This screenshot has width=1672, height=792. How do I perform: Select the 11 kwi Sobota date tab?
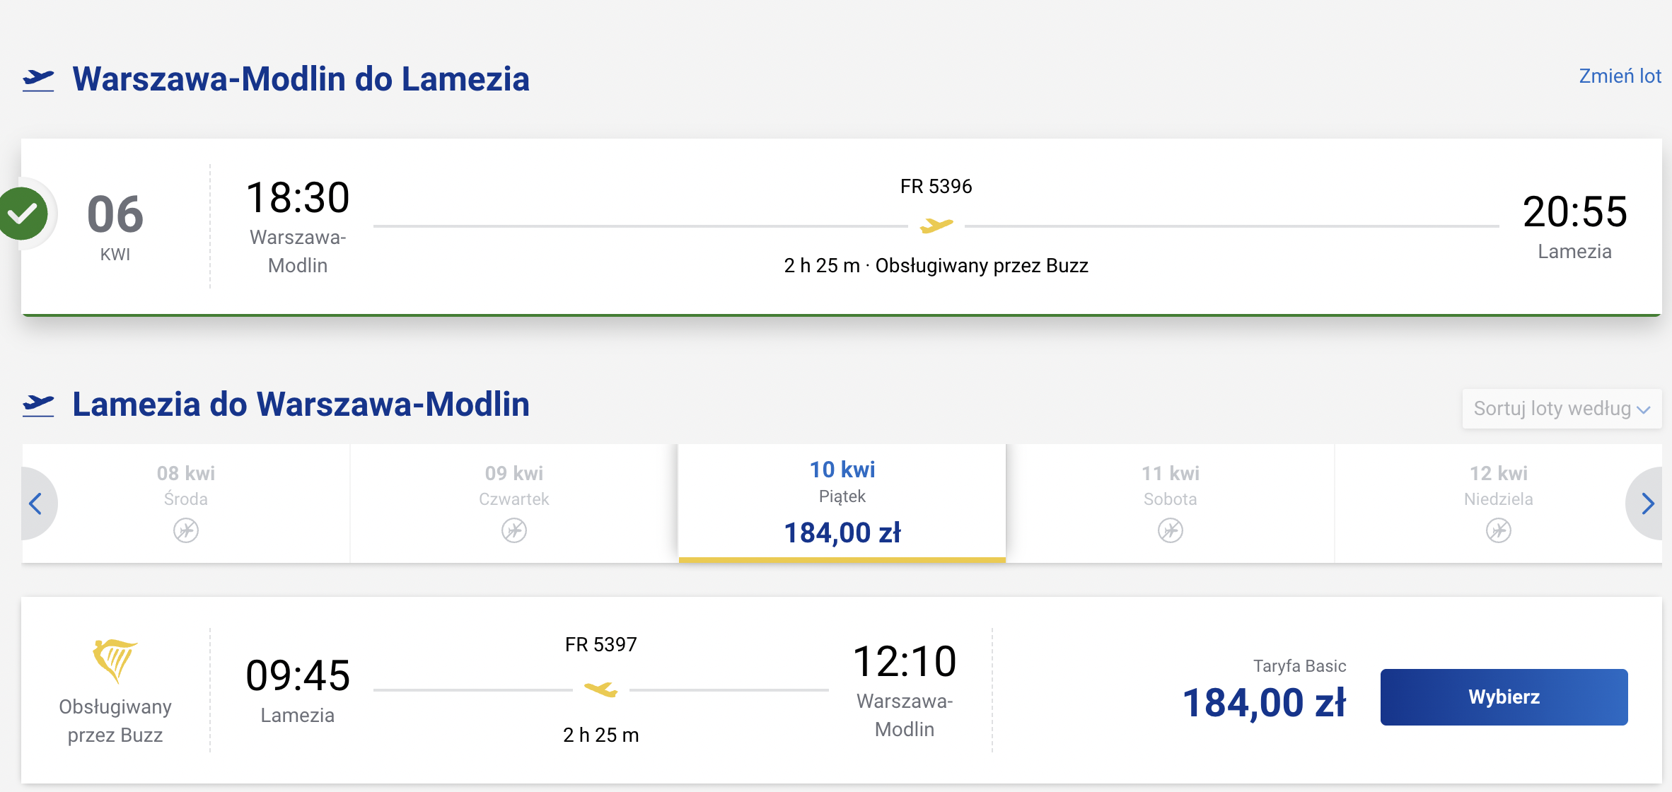[1171, 503]
